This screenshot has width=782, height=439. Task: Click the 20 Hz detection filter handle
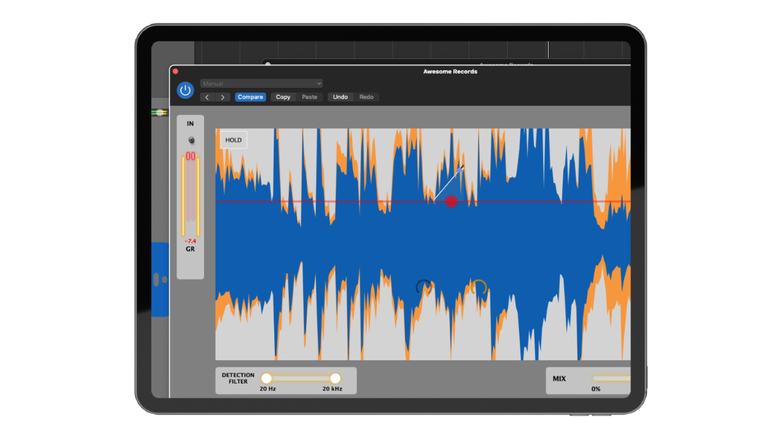[x=266, y=378]
